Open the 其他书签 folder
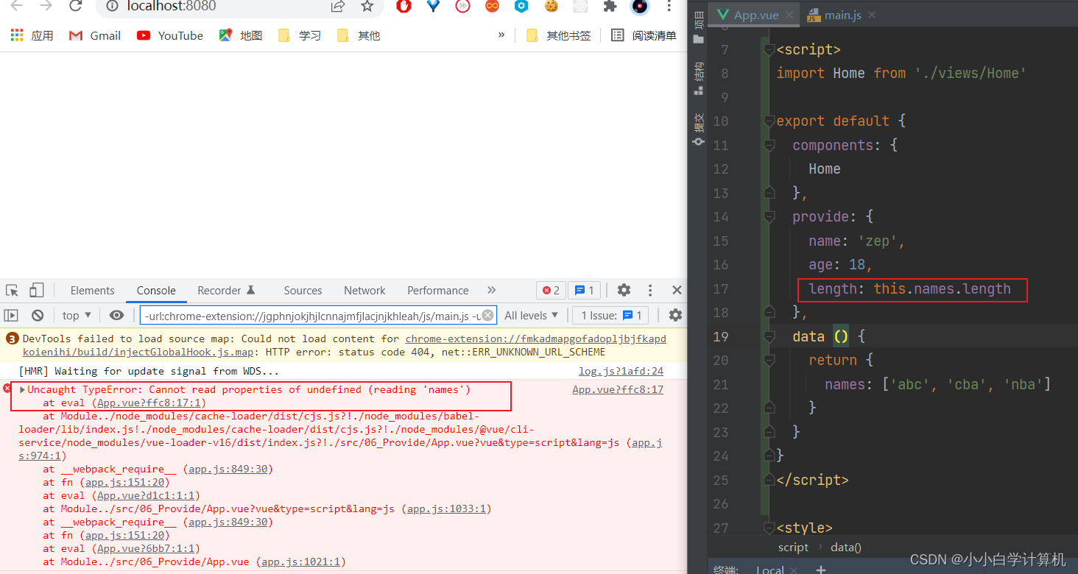Viewport: 1078px width, 574px height. point(559,35)
